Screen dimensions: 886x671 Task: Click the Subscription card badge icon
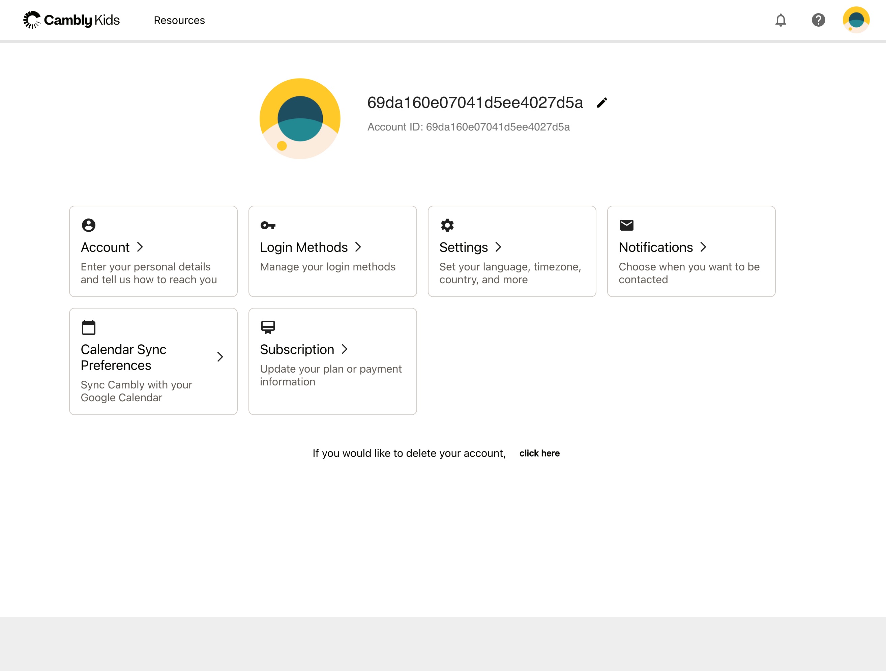pyautogui.click(x=268, y=327)
